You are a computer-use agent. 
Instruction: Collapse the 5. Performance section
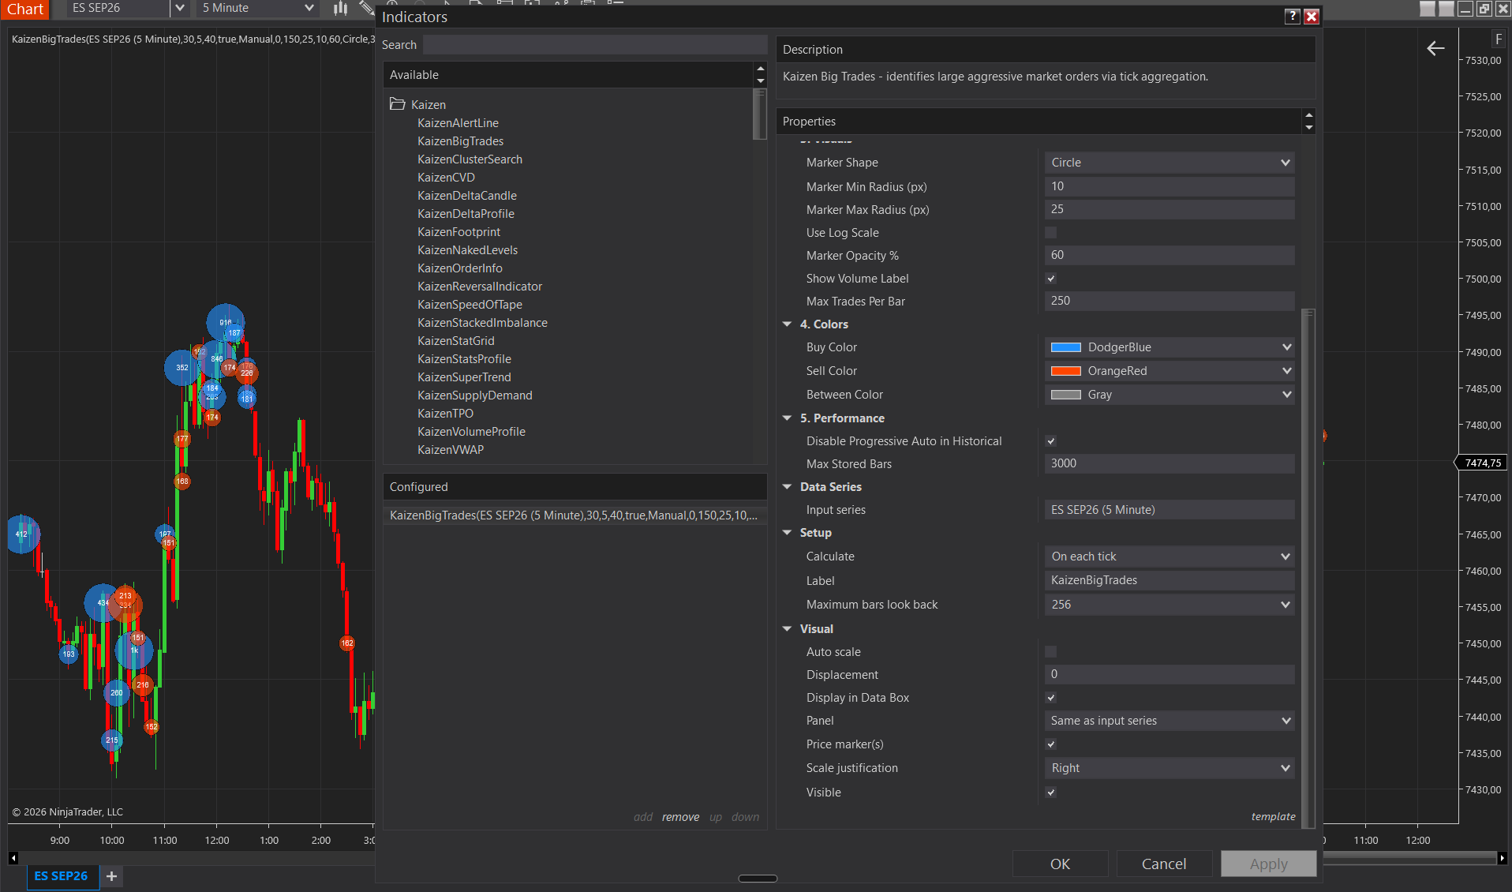click(787, 418)
